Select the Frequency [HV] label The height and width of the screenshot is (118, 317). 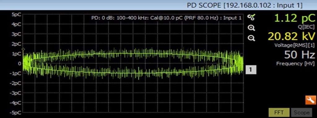tap(295, 64)
